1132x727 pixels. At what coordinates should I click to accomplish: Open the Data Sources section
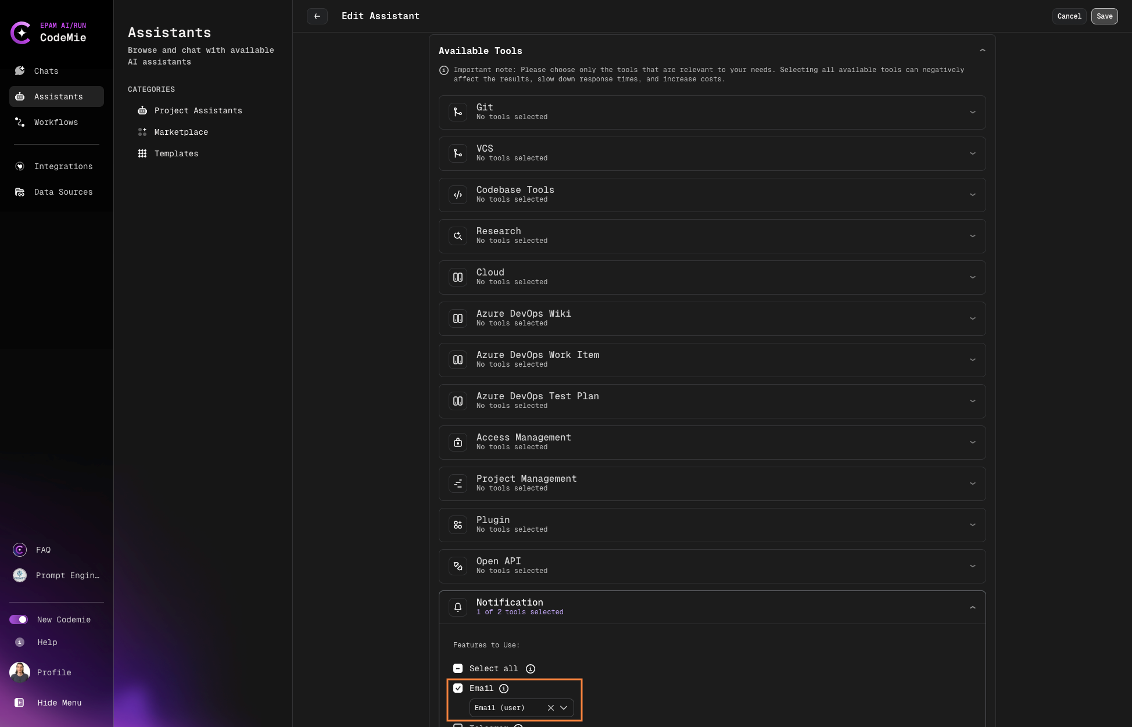coord(63,192)
